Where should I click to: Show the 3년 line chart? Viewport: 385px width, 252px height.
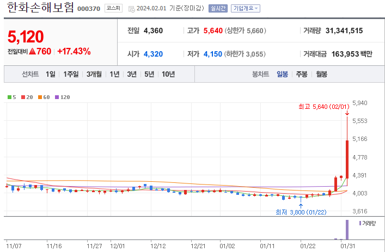point(132,74)
